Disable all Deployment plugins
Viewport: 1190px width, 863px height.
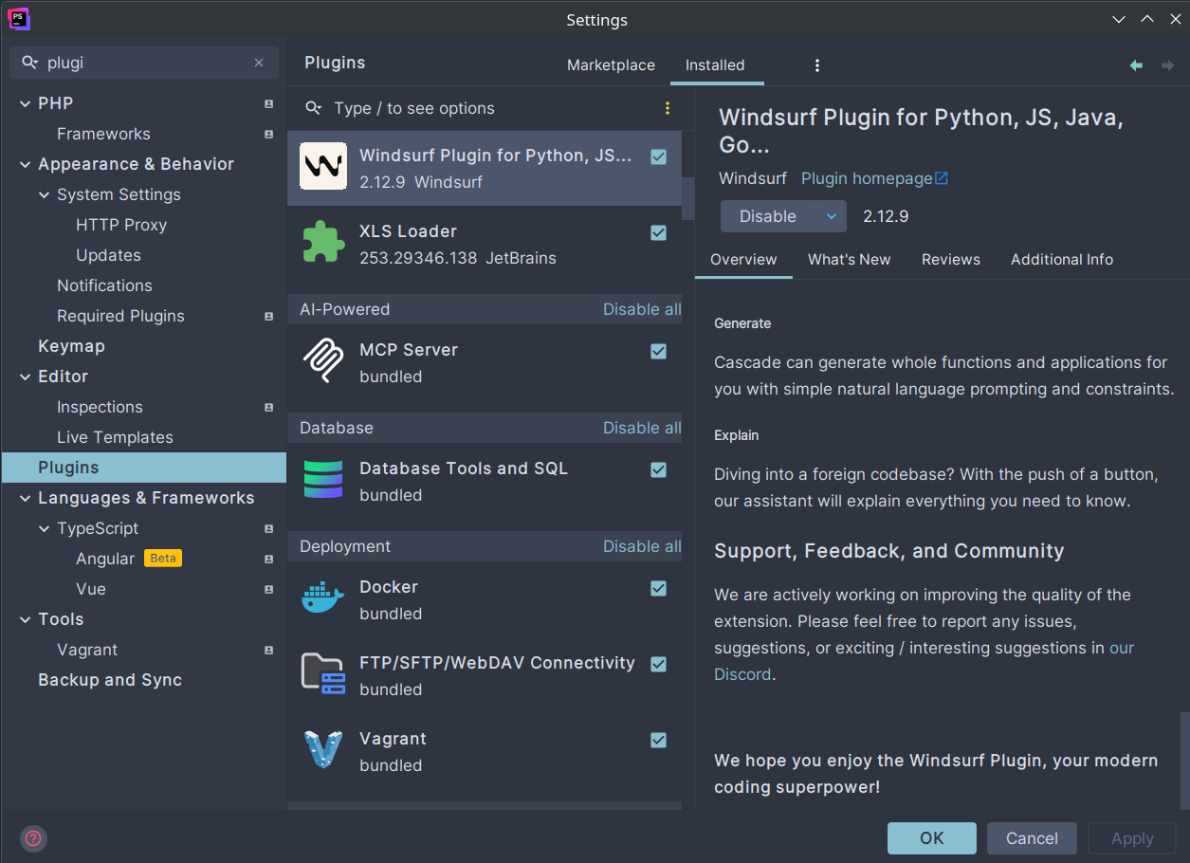pos(642,546)
